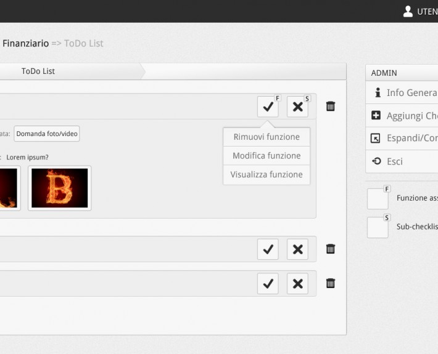This screenshot has width=438, height=354.
Task: Click the expand arrow icon beside Espandi
Action: tap(375, 139)
